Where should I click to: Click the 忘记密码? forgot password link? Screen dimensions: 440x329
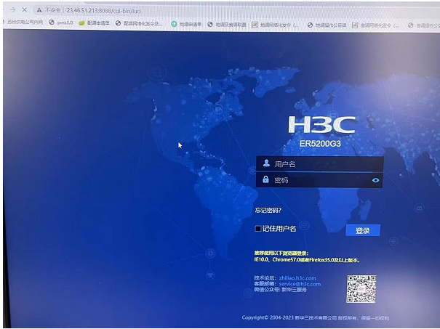268,210
